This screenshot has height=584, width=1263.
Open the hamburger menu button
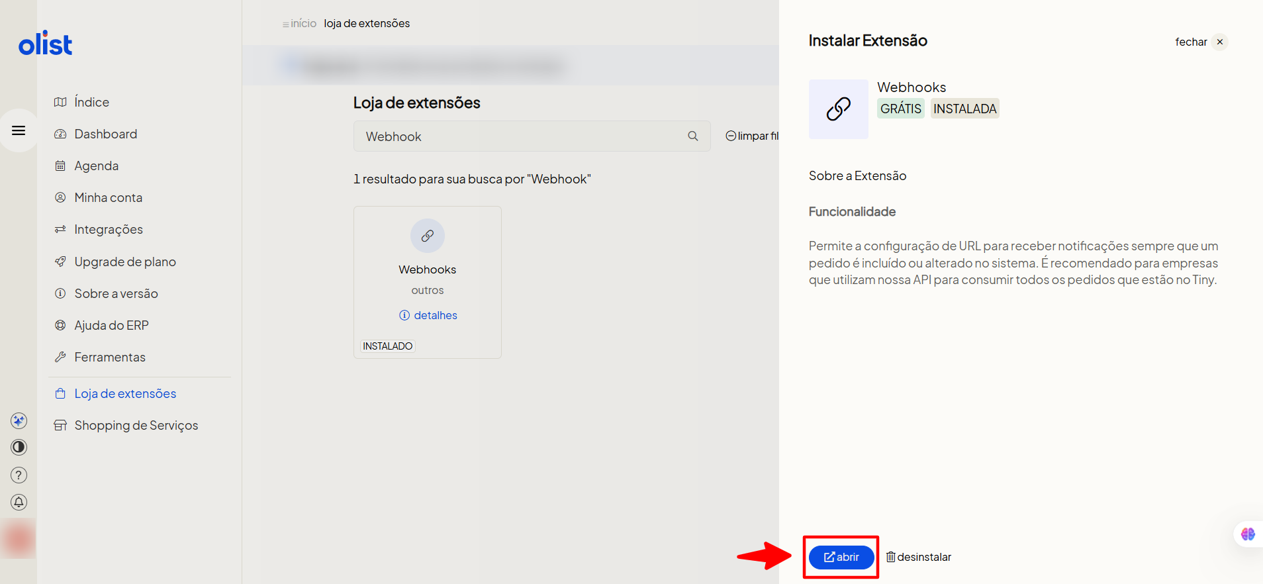click(19, 130)
